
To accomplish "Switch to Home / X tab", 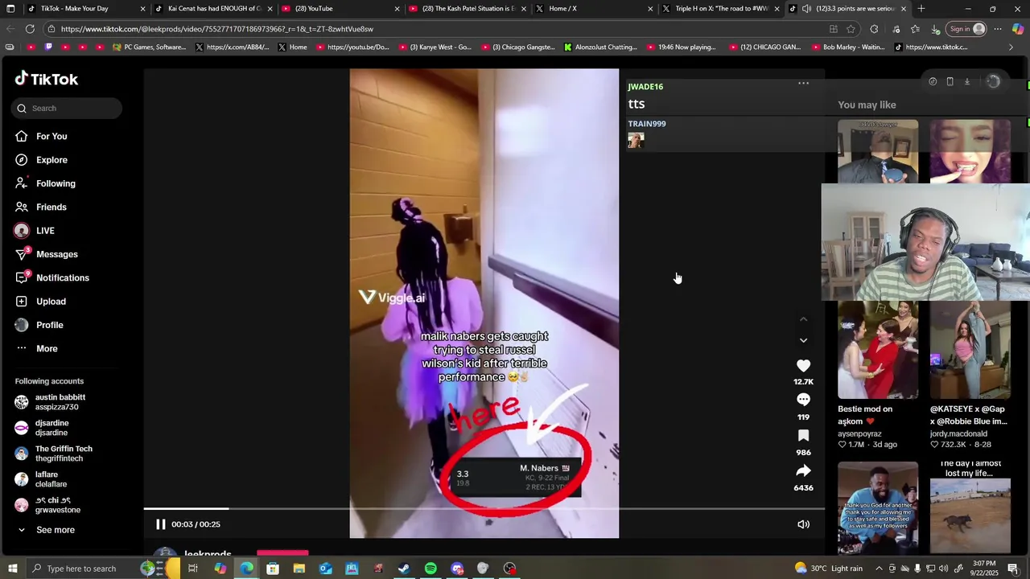I will pyautogui.click(x=595, y=9).
